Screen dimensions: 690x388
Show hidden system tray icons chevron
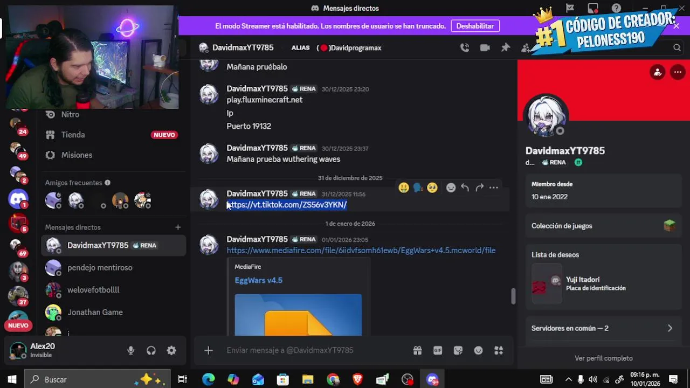[568, 379]
